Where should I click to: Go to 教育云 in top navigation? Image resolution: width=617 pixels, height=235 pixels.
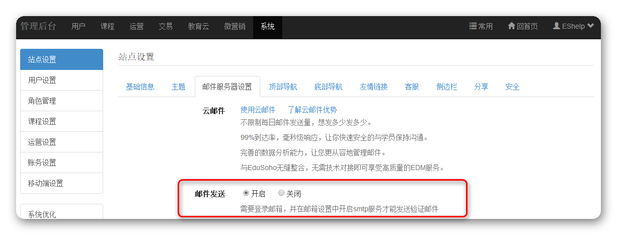pos(198,27)
